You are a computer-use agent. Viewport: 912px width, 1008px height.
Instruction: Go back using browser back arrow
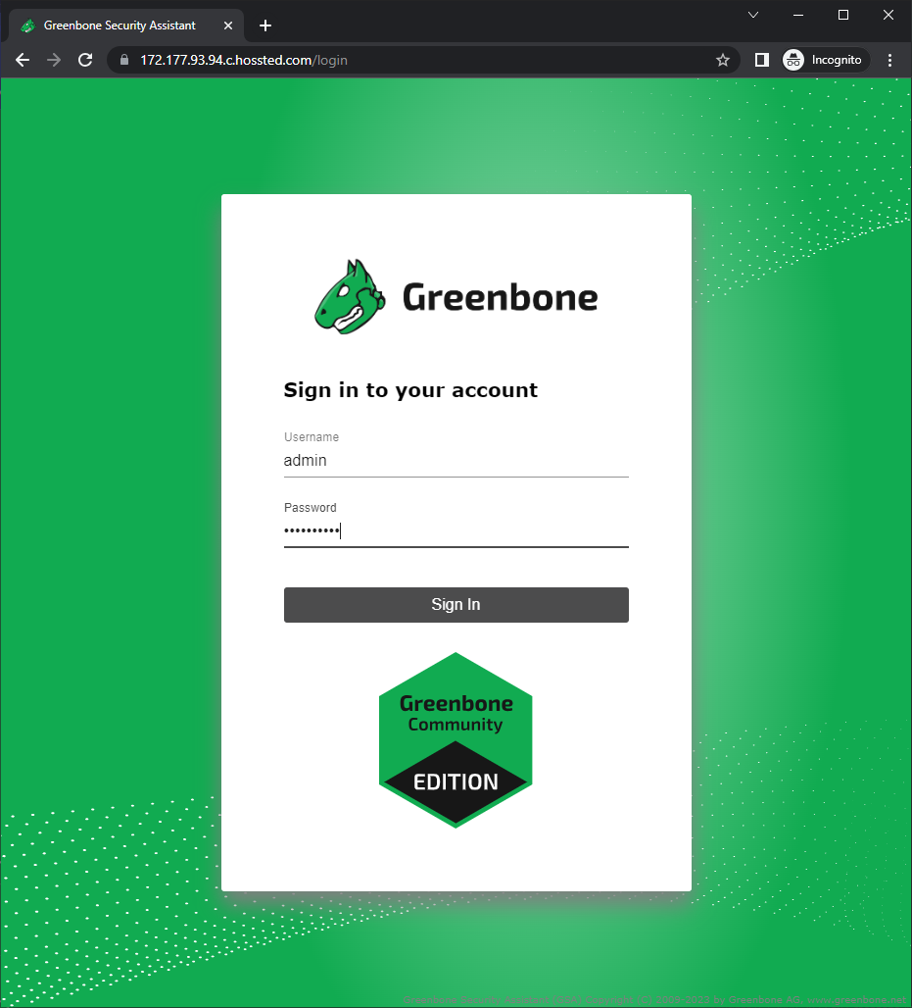tap(23, 60)
